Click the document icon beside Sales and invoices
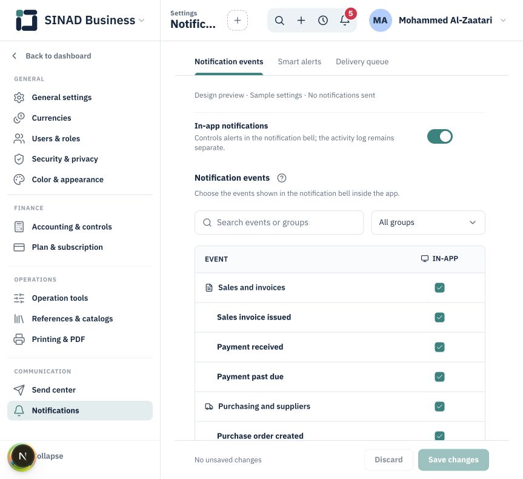523x479 pixels. click(x=209, y=288)
